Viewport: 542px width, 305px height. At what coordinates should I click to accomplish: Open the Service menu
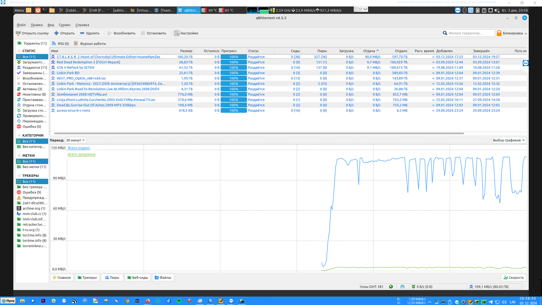tap(65, 25)
